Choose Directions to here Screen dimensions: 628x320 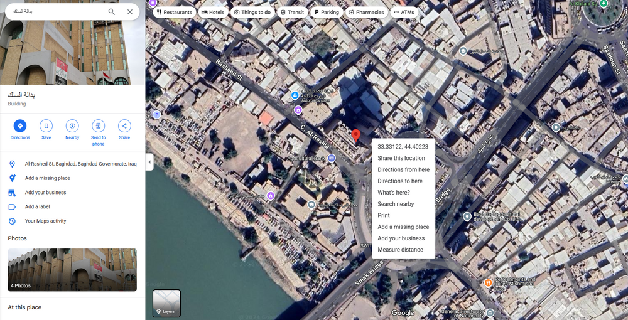click(403, 181)
